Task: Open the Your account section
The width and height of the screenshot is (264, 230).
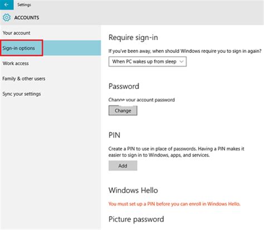Action: 16,33
